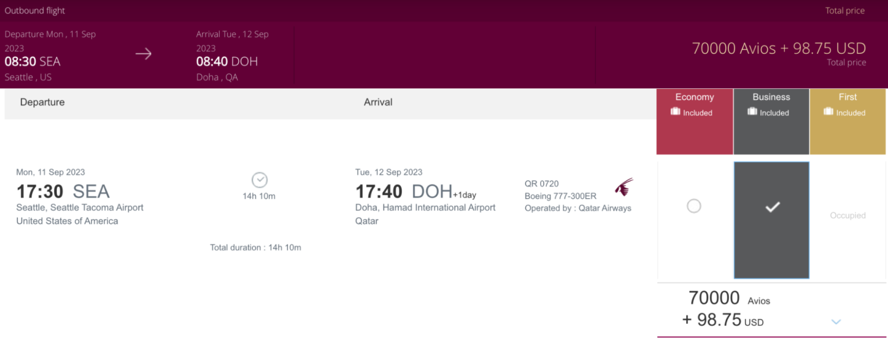Image resolution: width=888 pixels, height=338 pixels.
Task: Click the Total duration 14h 10m text
Action: (255, 248)
